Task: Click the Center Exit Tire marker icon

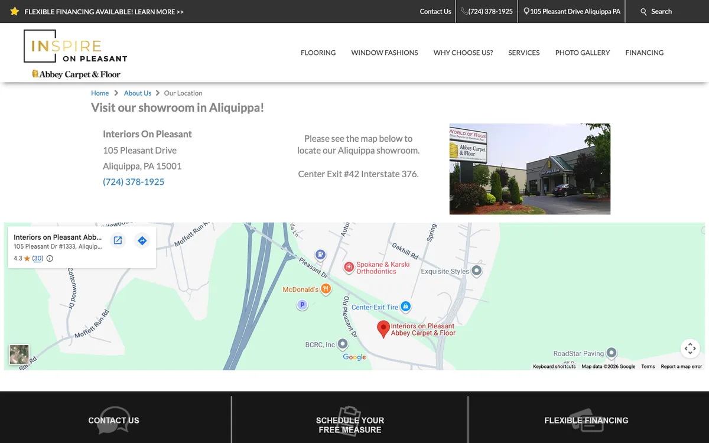Action: (x=406, y=307)
